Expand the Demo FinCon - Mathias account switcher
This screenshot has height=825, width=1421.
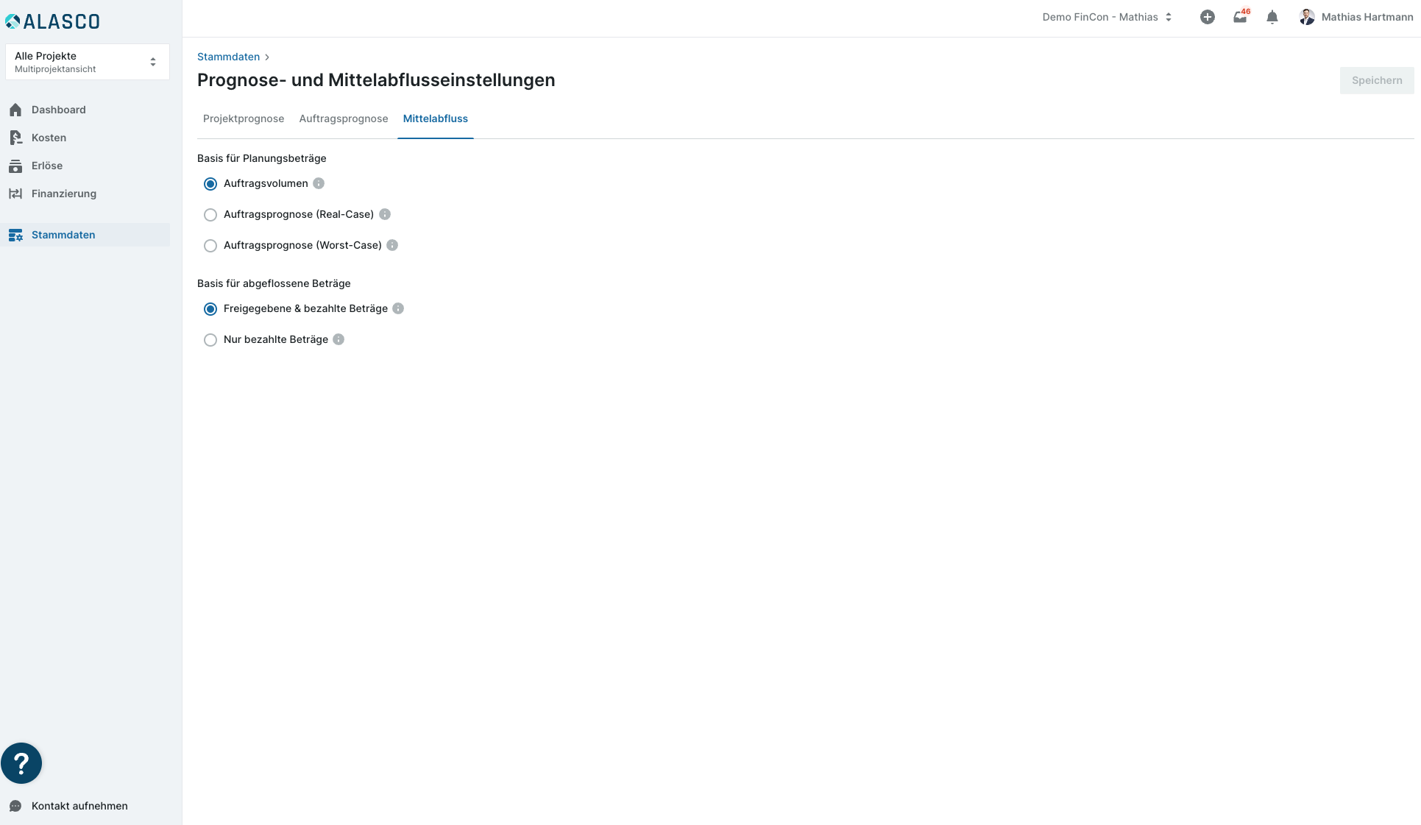[1107, 17]
